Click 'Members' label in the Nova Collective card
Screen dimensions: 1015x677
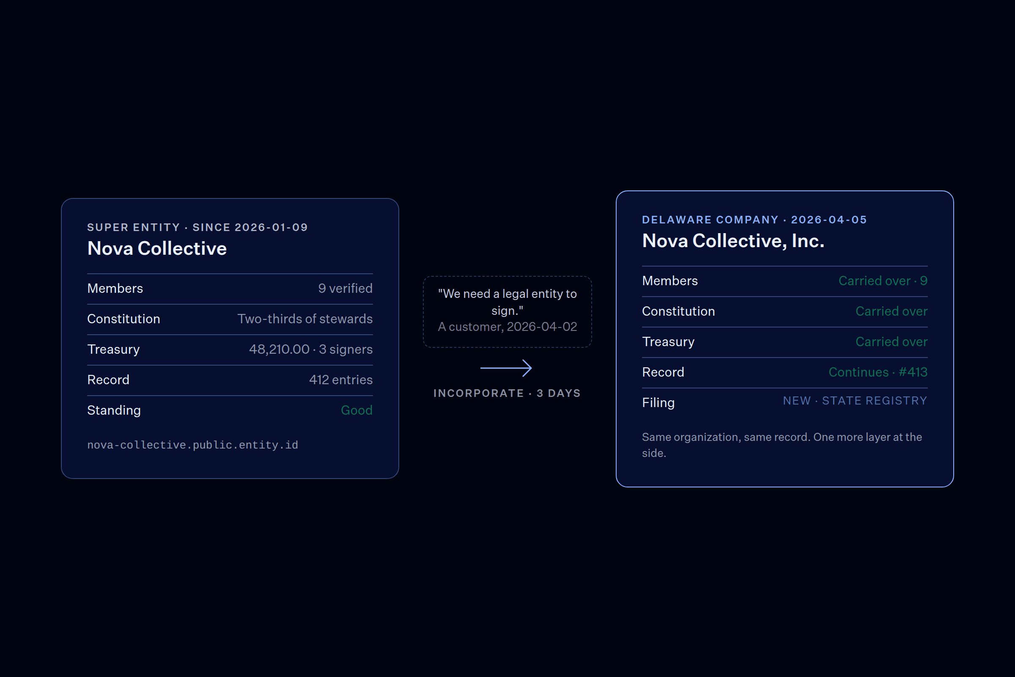click(115, 288)
